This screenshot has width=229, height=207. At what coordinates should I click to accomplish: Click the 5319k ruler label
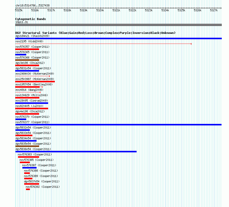tap(84, 10)
